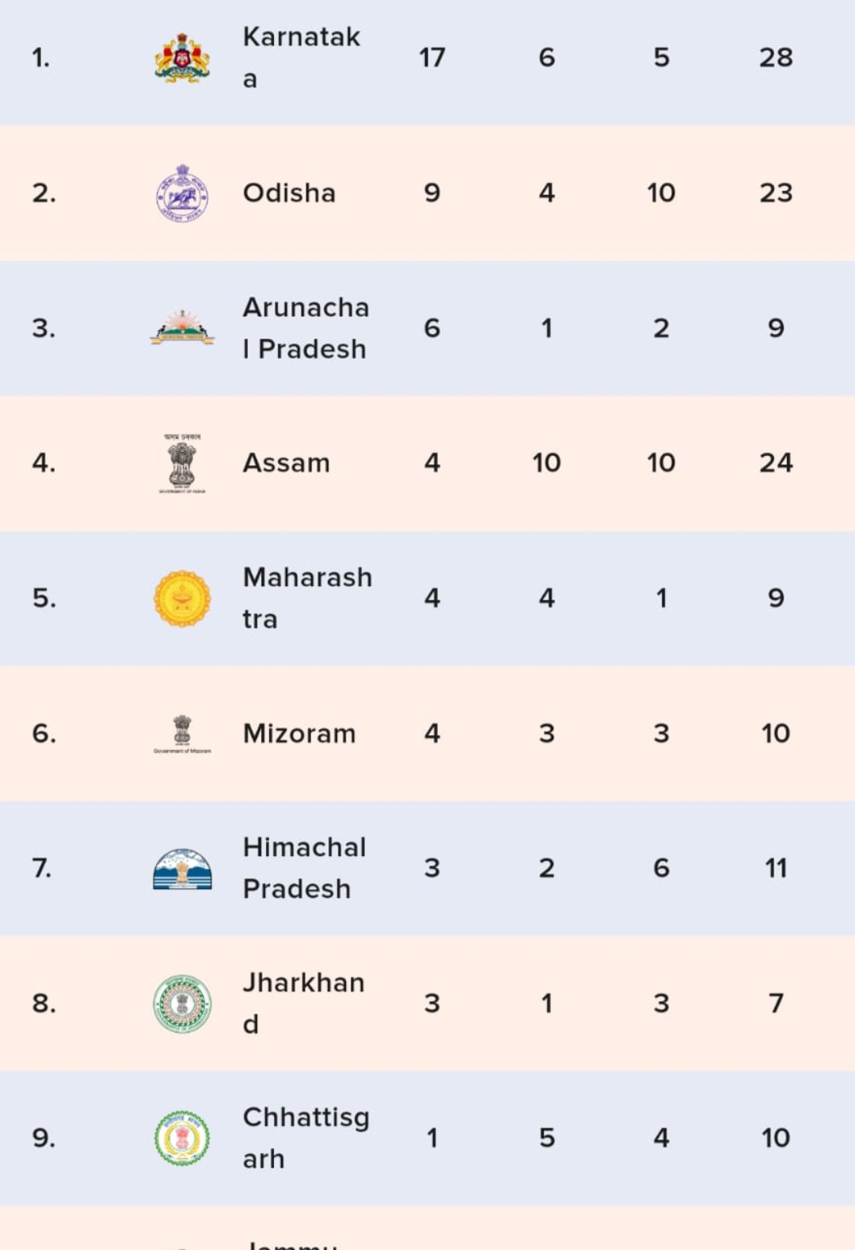Click the Mizoram government emblem icon
Image resolution: width=855 pixels, height=1250 pixels.
coord(182,734)
